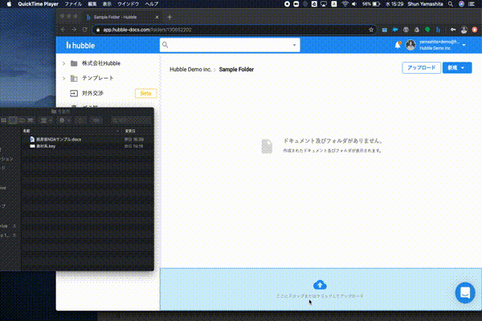This screenshot has height=321, width=482.
Task: Open the 表示 menu
Action: point(107,4)
